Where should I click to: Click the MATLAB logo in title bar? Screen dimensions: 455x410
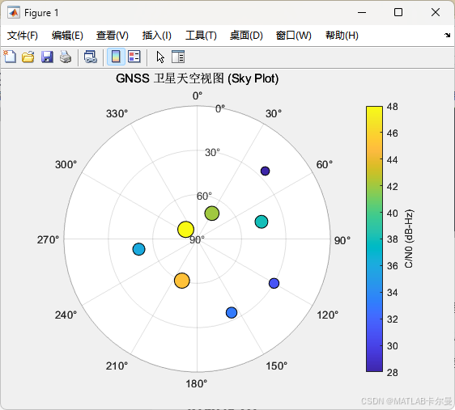pyautogui.click(x=14, y=12)
